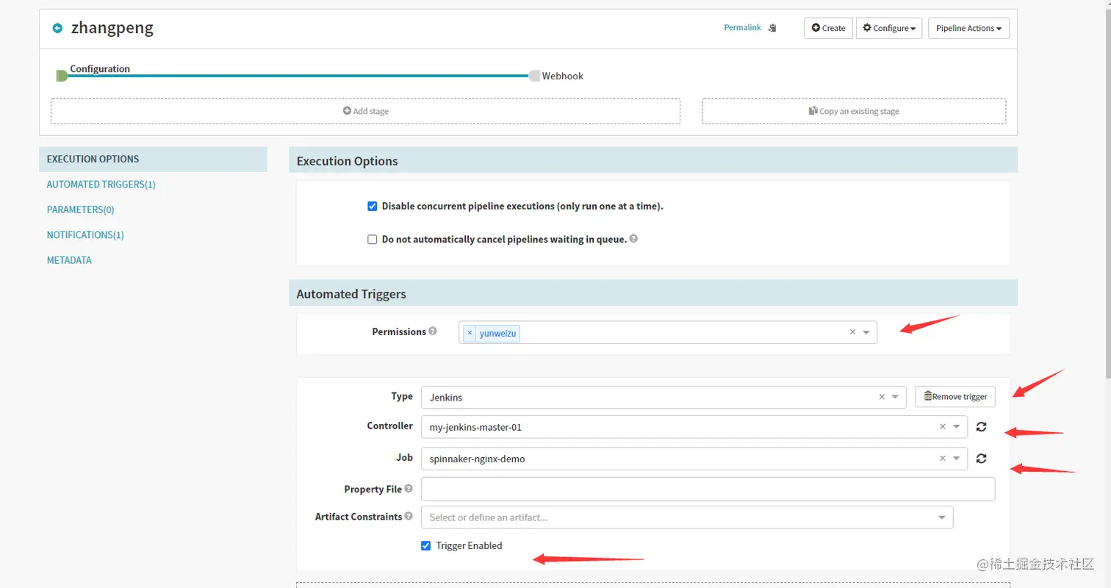Click the Remove trigger button
Screen dimensions: 1111x588
[x=955, y=397]
